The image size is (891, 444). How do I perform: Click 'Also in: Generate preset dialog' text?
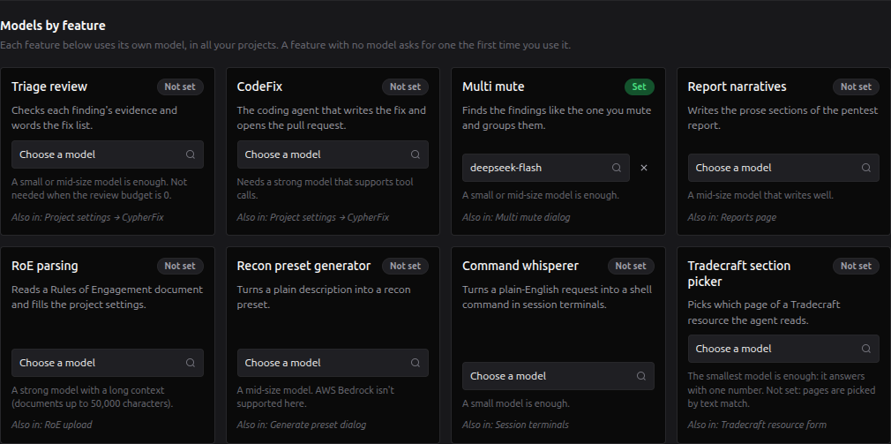coord(302,425)
